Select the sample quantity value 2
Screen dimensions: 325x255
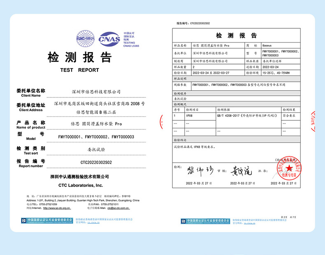[x=194, y=67]
